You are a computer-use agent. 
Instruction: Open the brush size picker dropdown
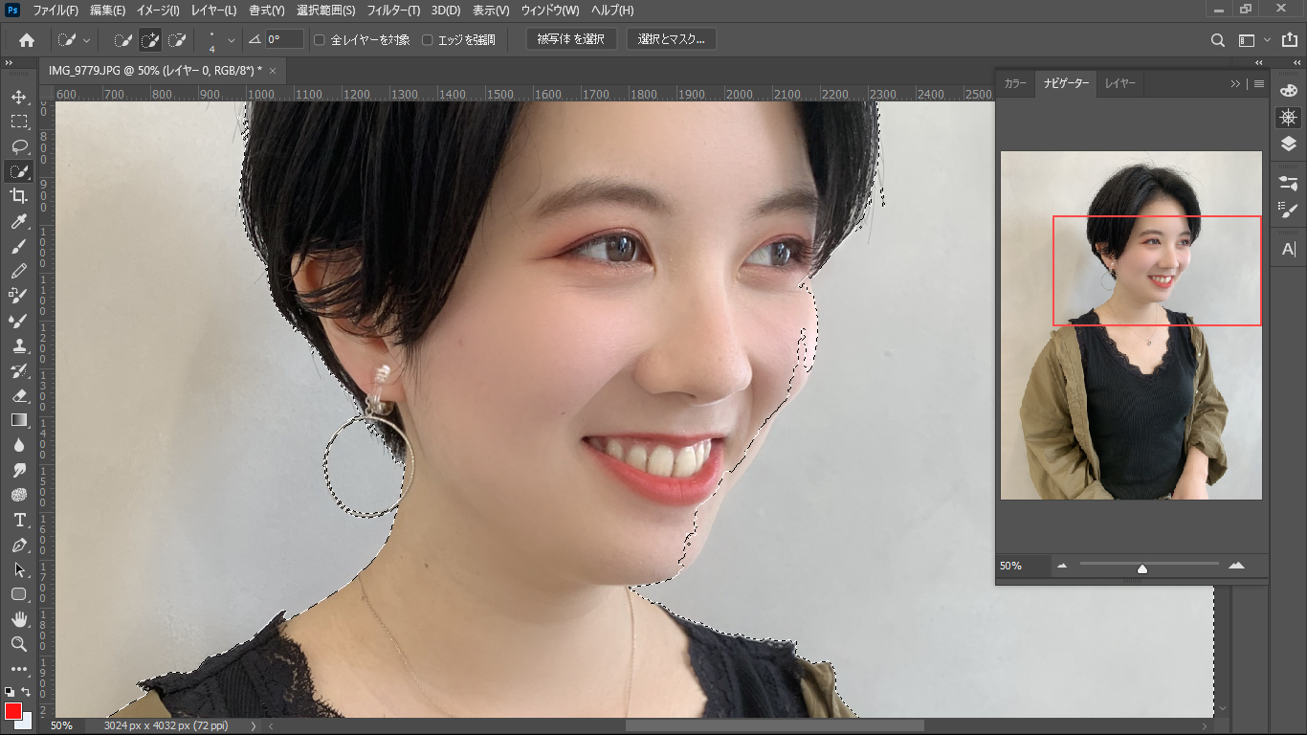[x=231, y=40]
